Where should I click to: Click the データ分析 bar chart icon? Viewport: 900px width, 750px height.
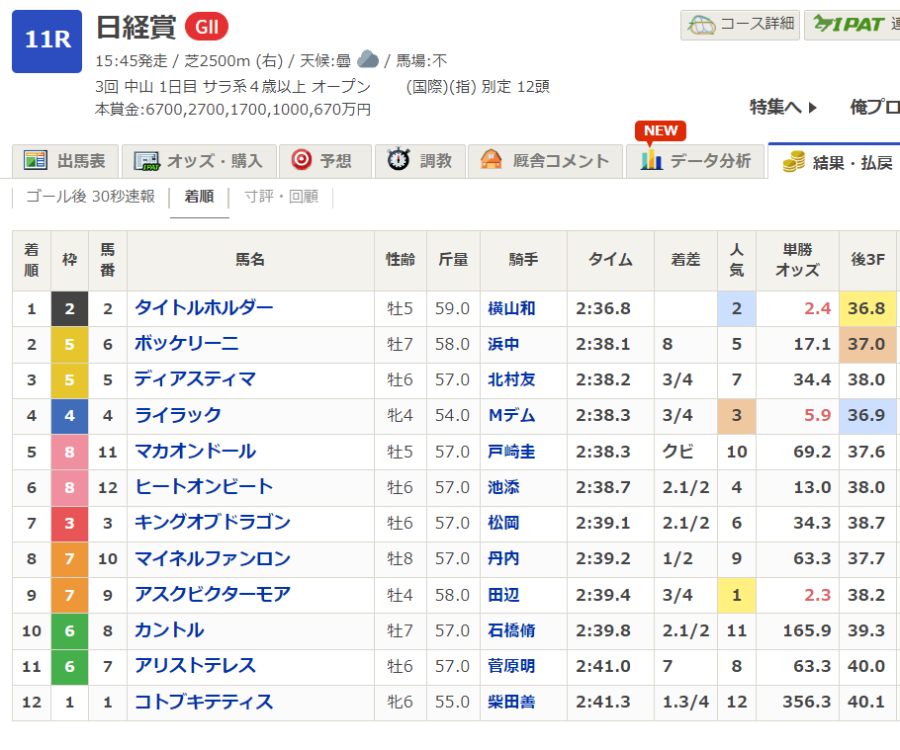pyautogui.click(x=651, y=160)
